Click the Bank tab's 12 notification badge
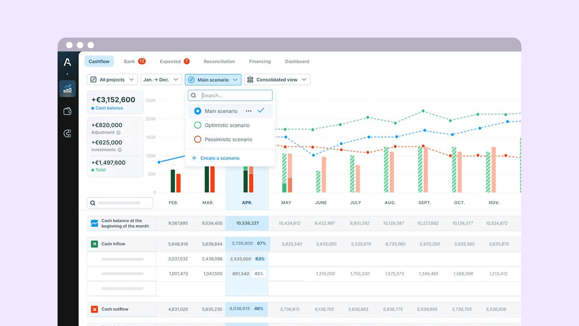579x326 pixels. click(x=142, y=61)
